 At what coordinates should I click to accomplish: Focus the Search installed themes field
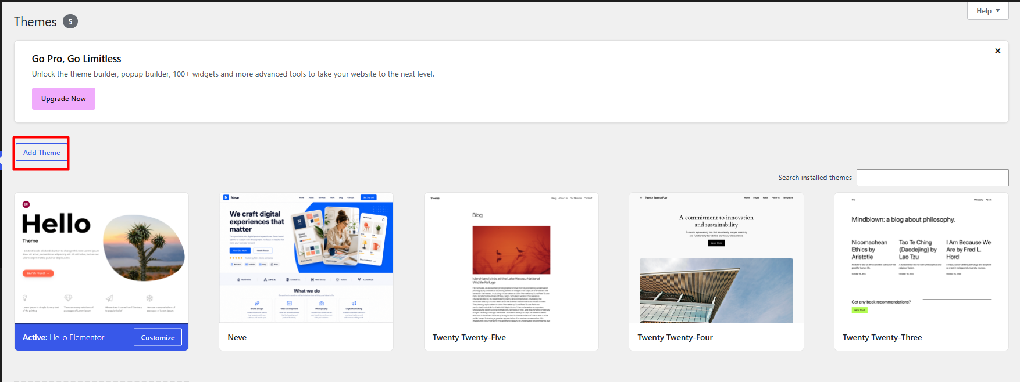[x=932, y=178]
